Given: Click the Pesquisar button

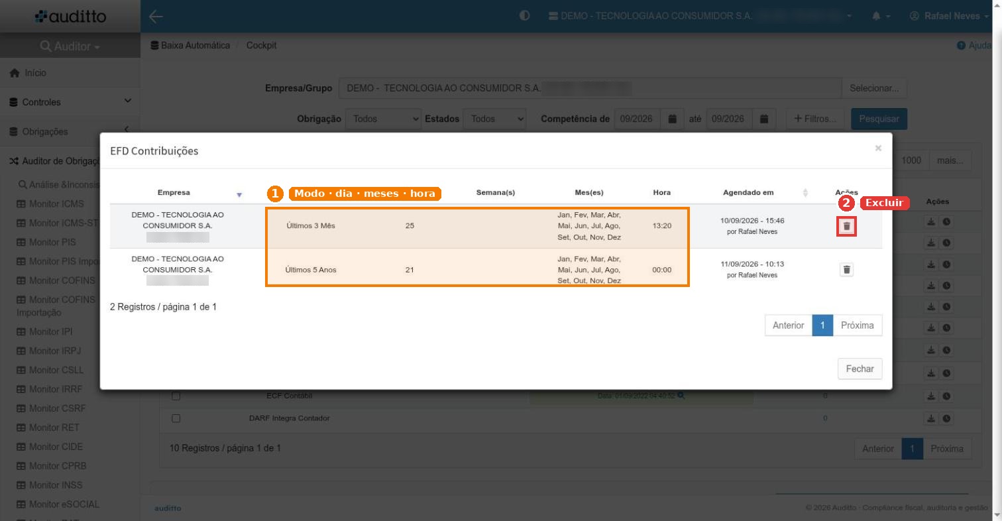Looking at the screenshot, I should pos(879,119).
